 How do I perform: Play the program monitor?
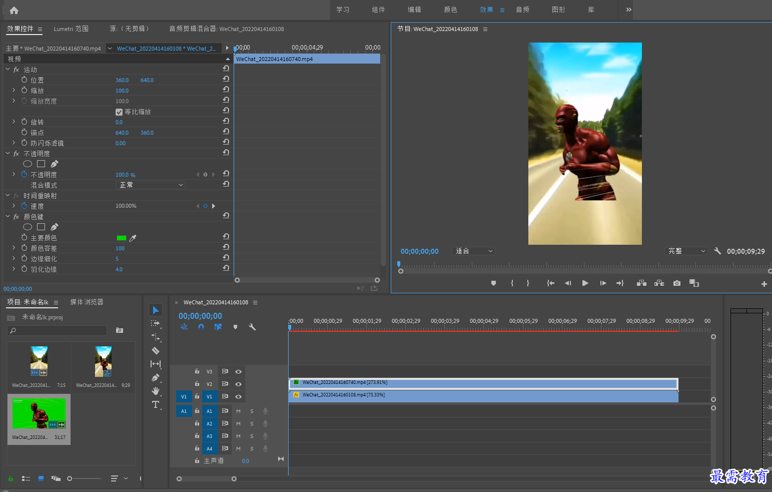(585, 283)
